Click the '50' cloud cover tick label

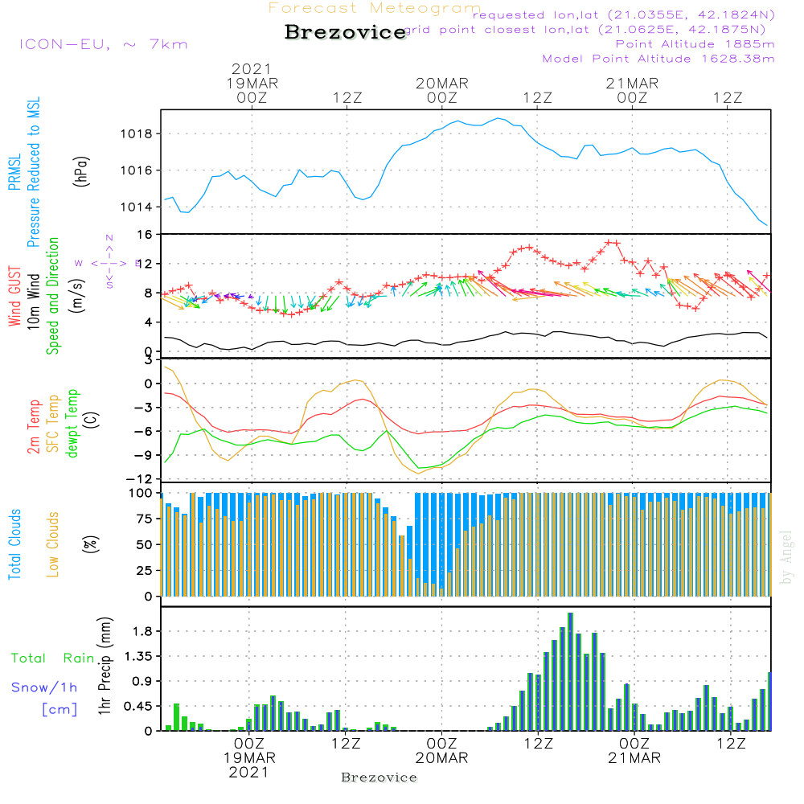(145, 544)
